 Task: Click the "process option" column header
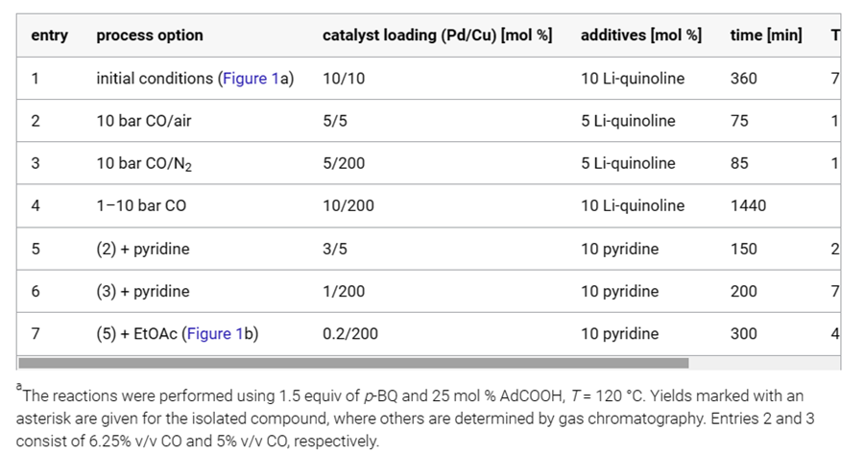coord(150,36)
